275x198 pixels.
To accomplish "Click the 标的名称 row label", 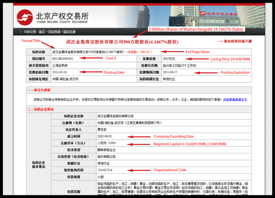I will click(39, 52).
